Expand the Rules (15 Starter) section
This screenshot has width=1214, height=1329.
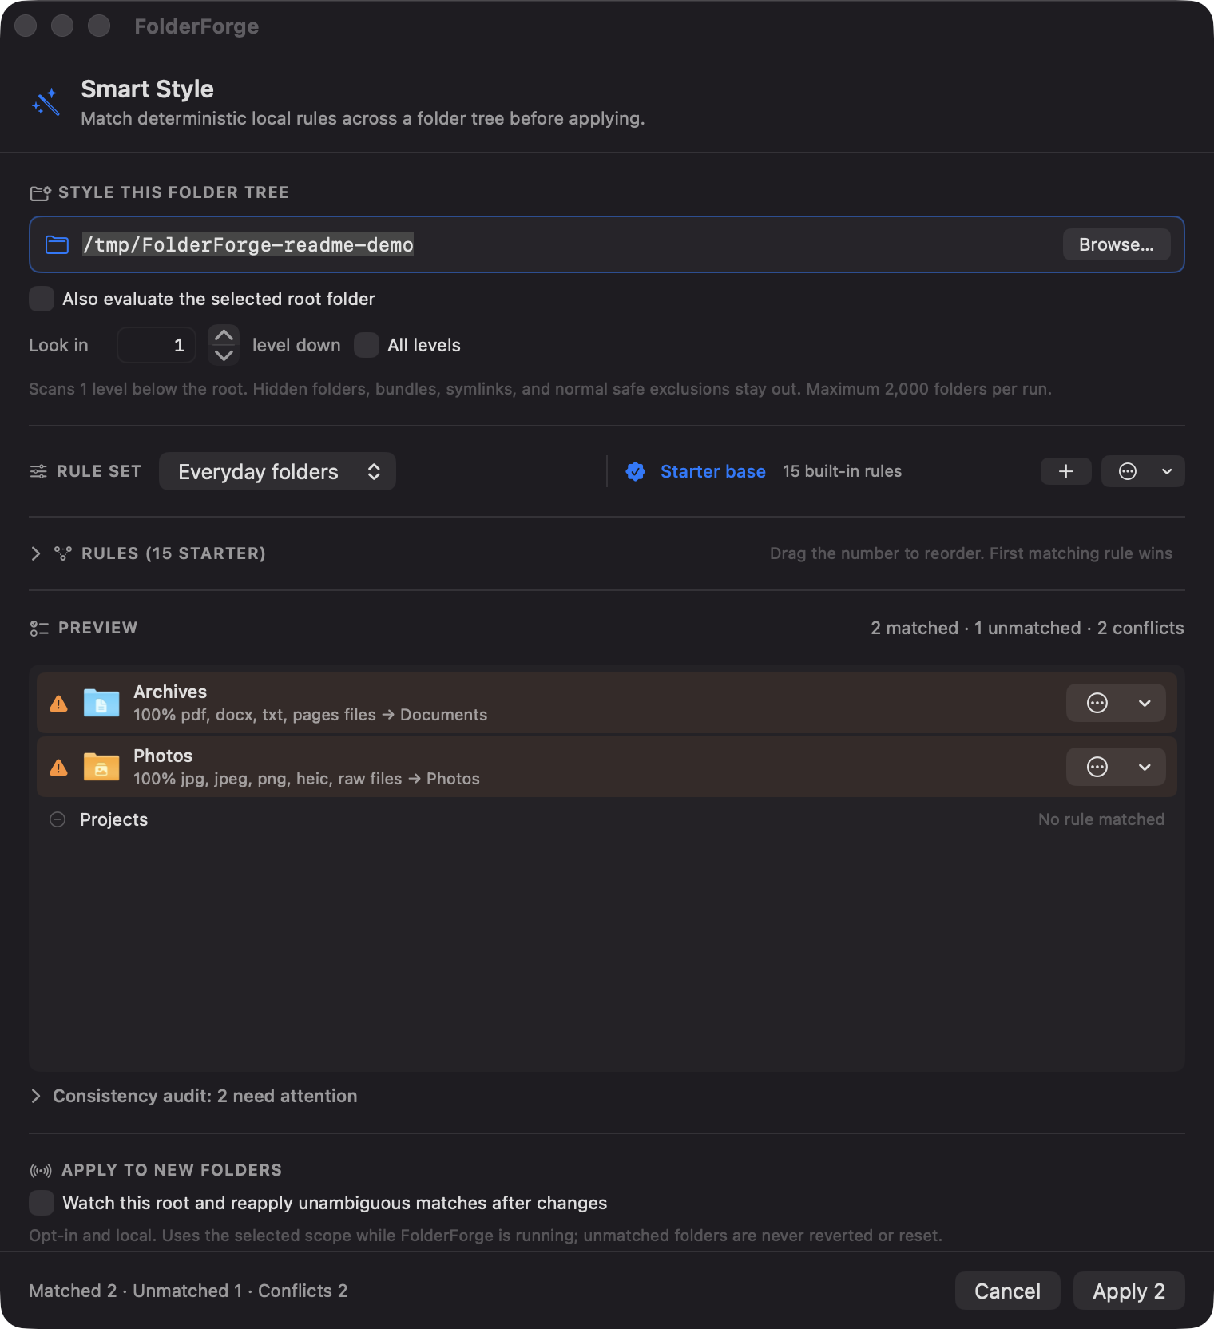click(35, 553)
